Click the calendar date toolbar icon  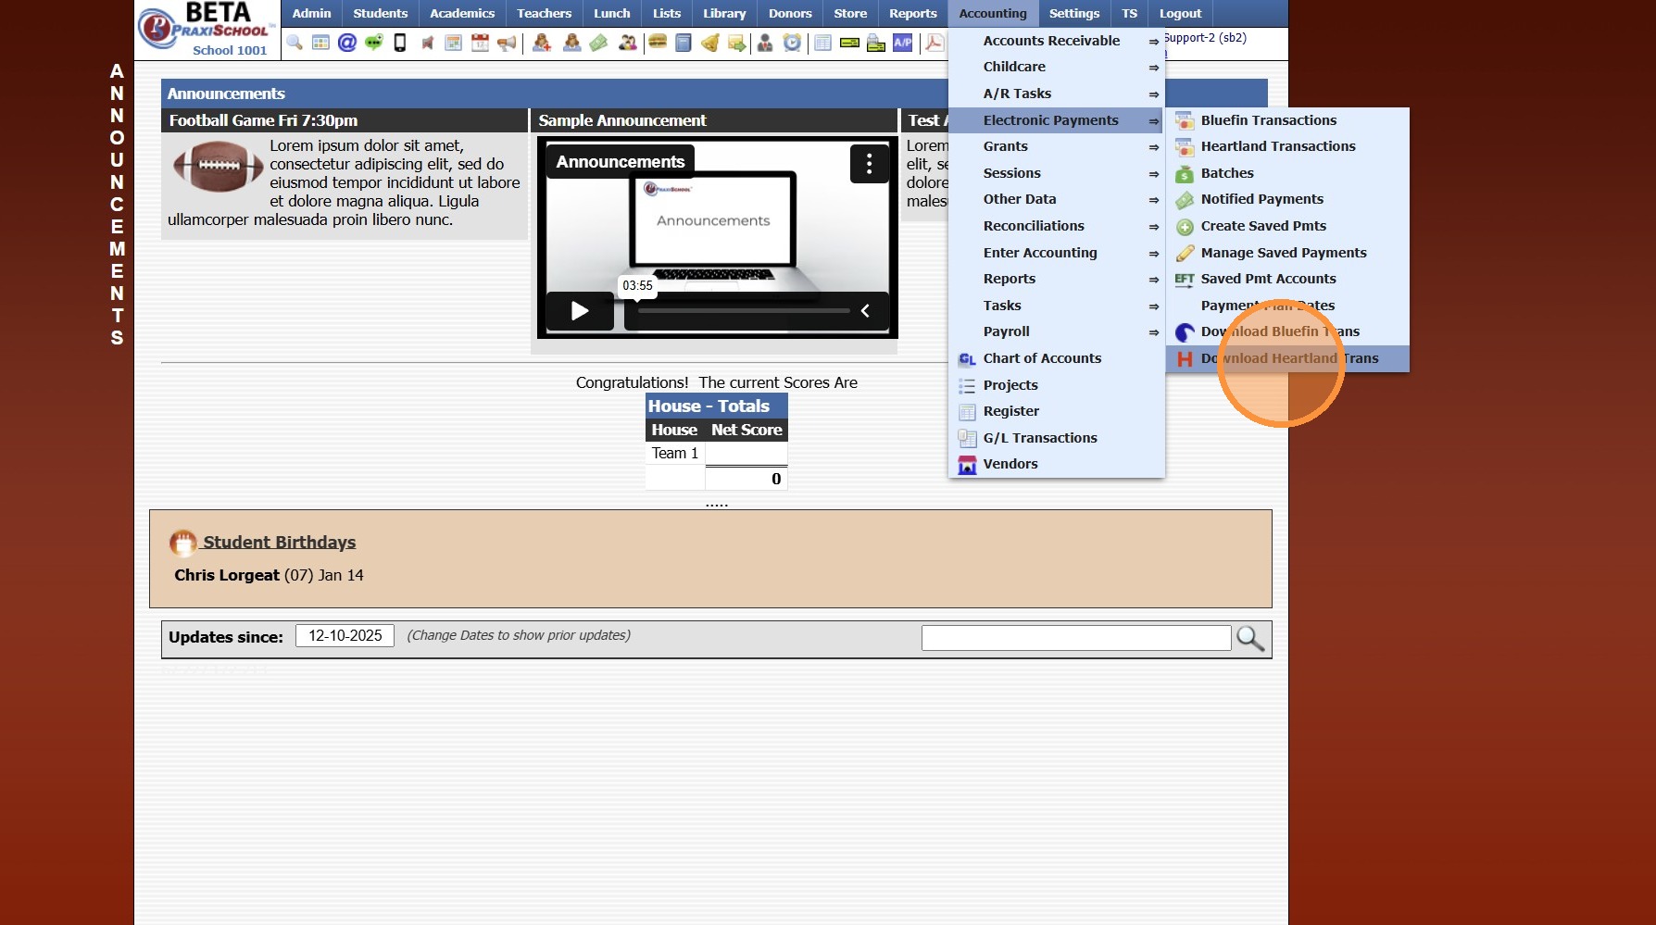pyautogui.click(x=480, y=43)
